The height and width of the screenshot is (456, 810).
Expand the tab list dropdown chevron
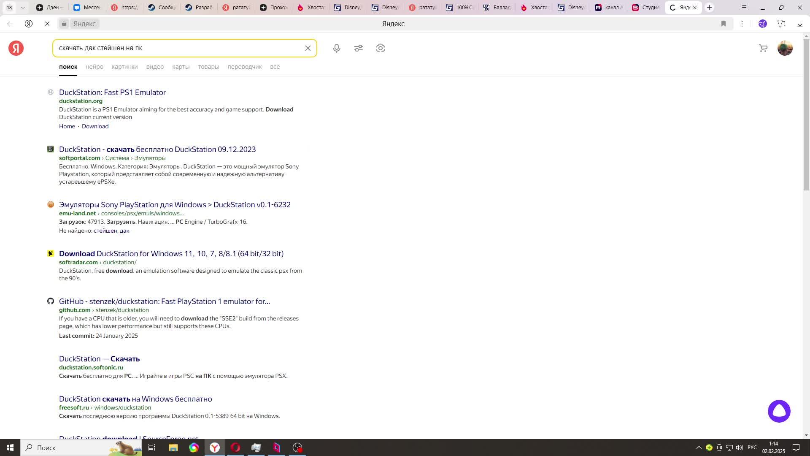coord(23,7)
